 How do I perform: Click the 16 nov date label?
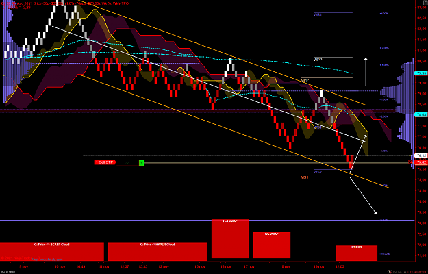(x=226, y=266)
